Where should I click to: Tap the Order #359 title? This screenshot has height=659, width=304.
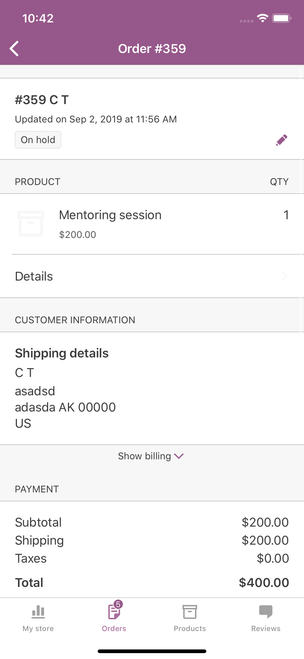point(152,49)
